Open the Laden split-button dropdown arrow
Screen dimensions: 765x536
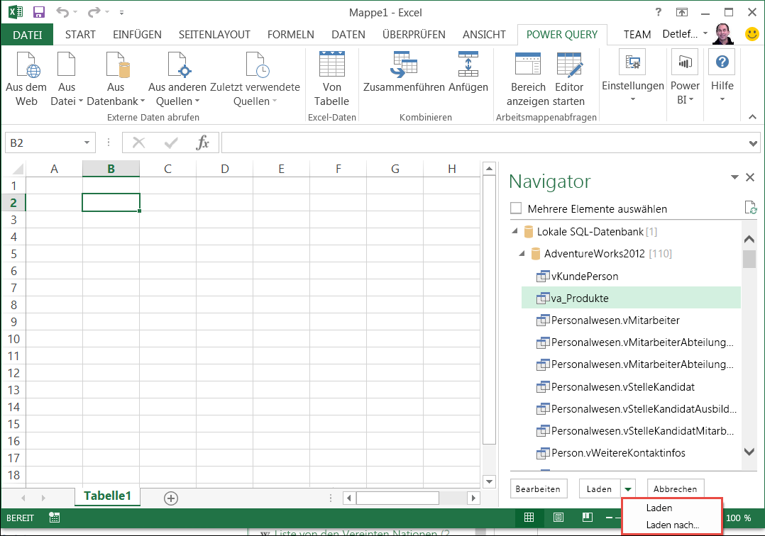tap(628, 489)
